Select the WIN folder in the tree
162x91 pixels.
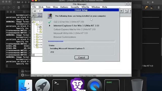(x=39, y=45)
